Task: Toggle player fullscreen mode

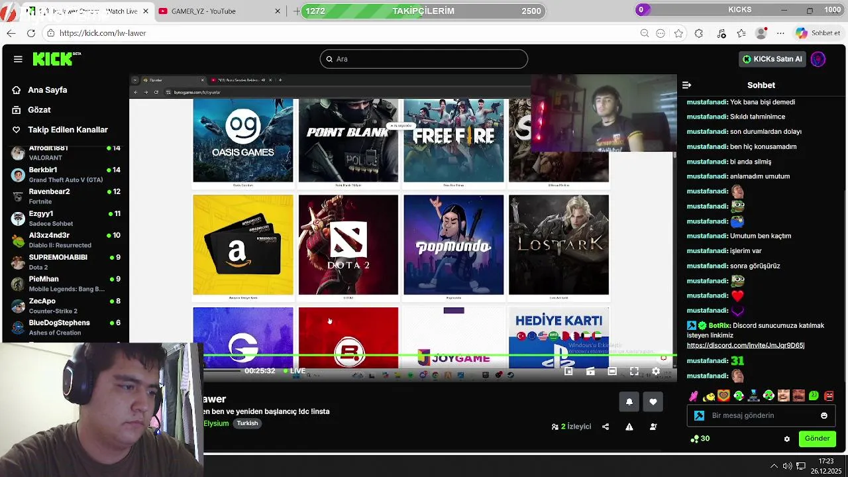Action: click(634, 372)
